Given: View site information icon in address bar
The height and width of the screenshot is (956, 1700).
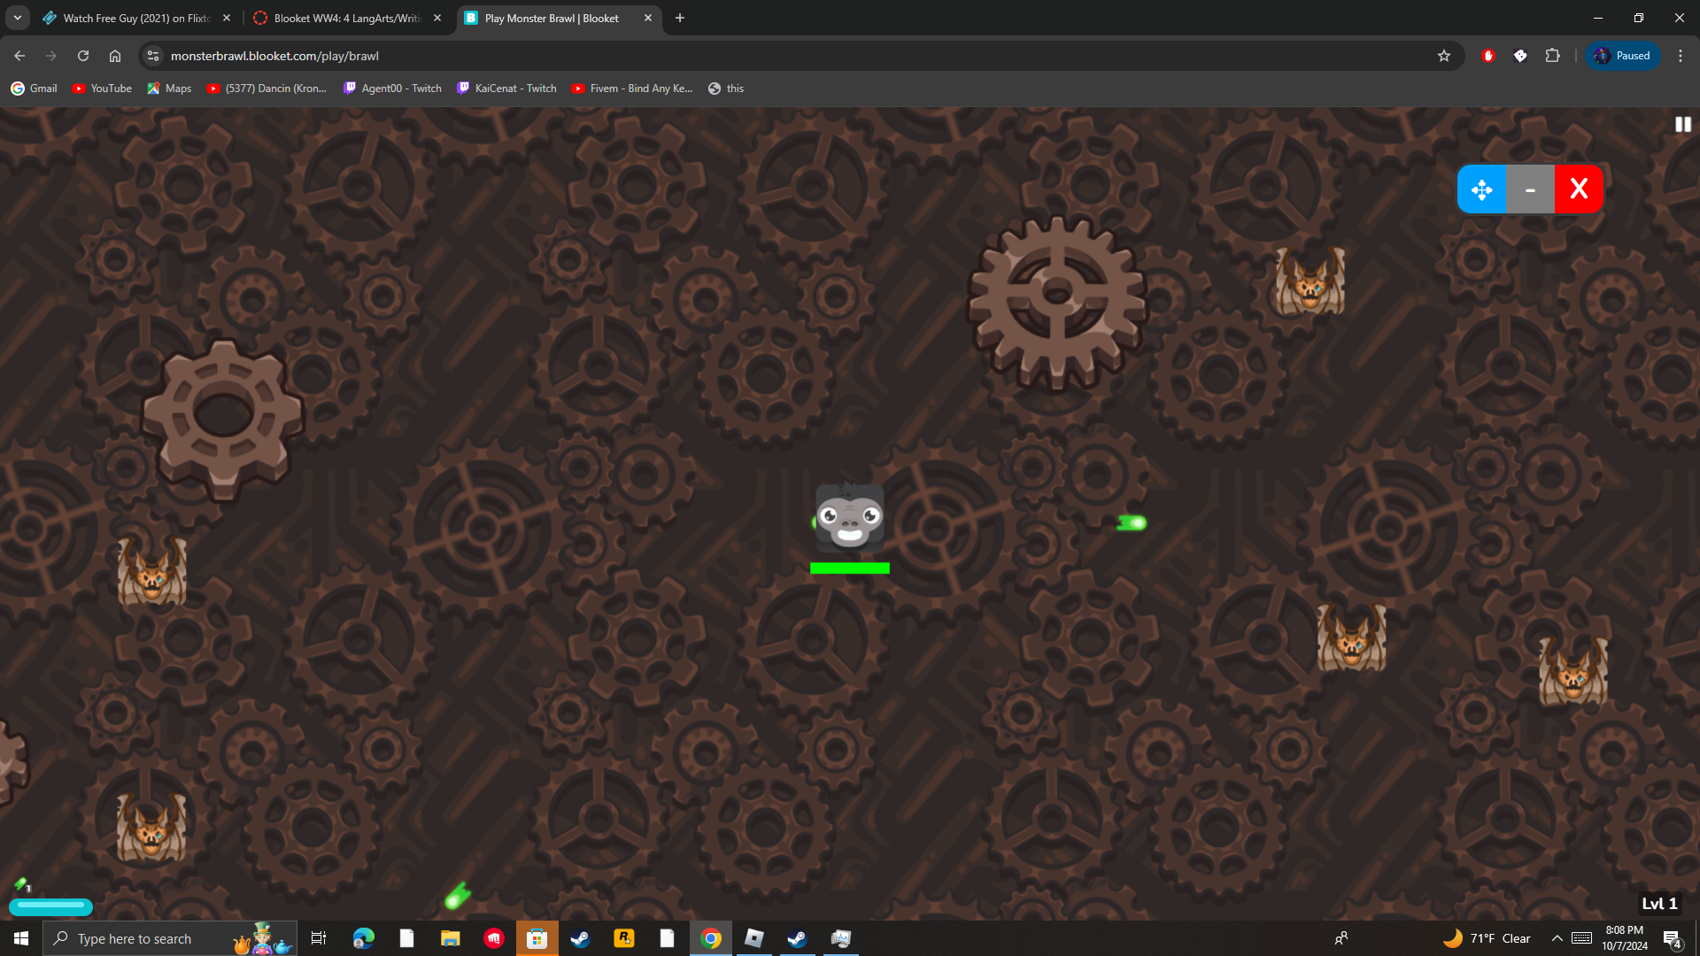Looking at the screenshot, I should click(153, 56).
